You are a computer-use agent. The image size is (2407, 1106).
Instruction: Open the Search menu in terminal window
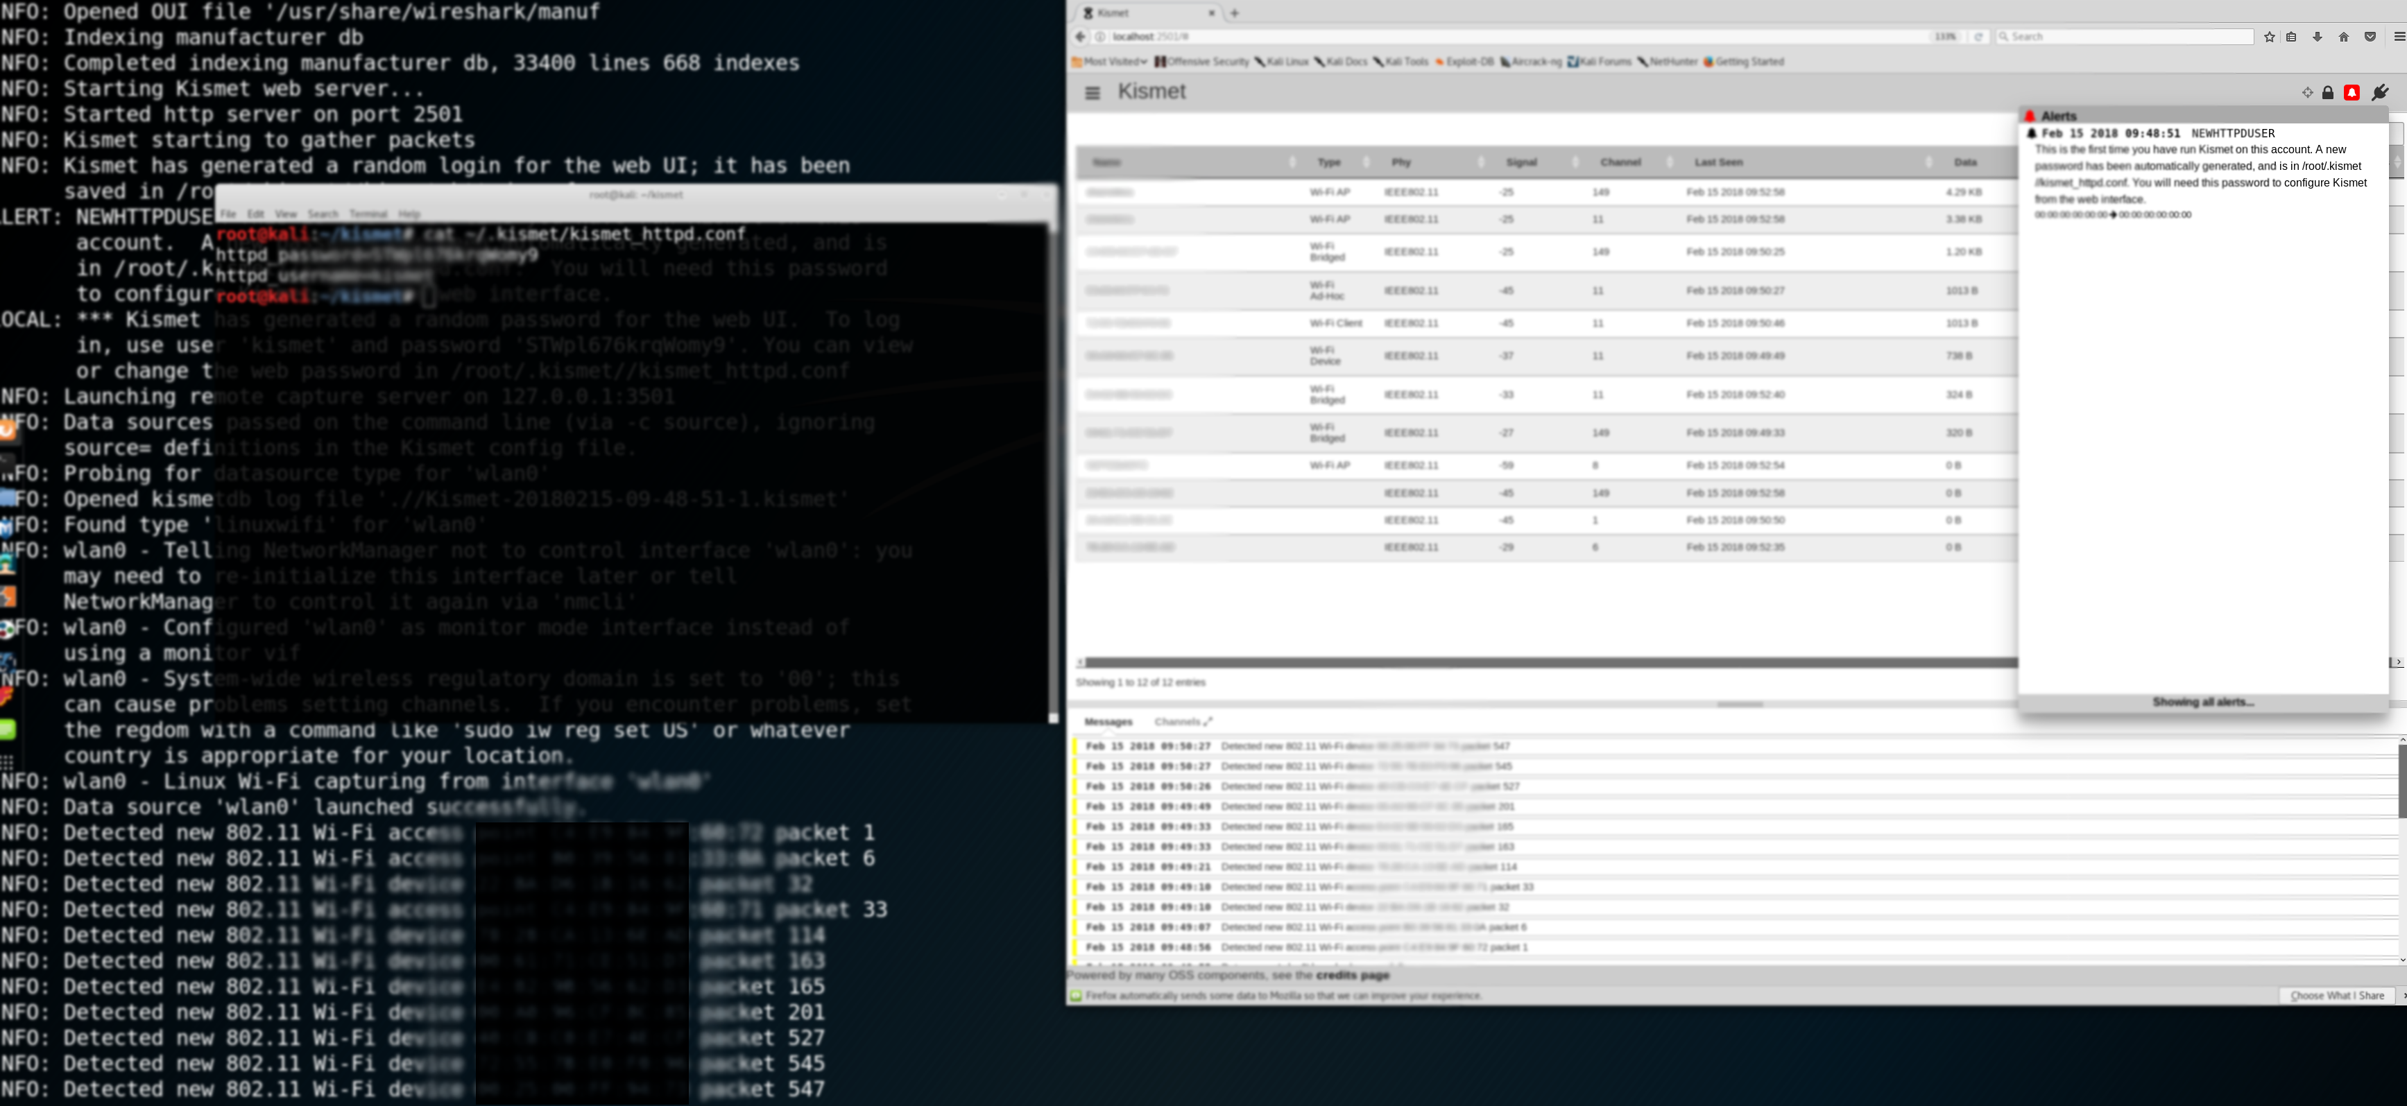click(x=323, y=214)
